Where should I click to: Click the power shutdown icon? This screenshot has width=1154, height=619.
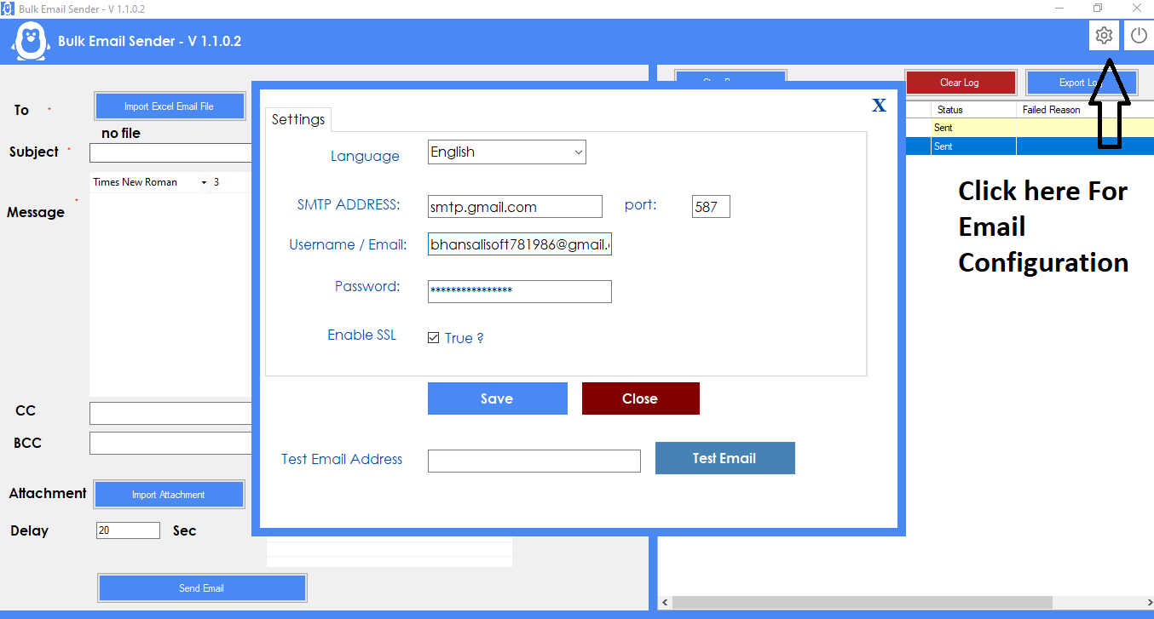[1139, 35]
